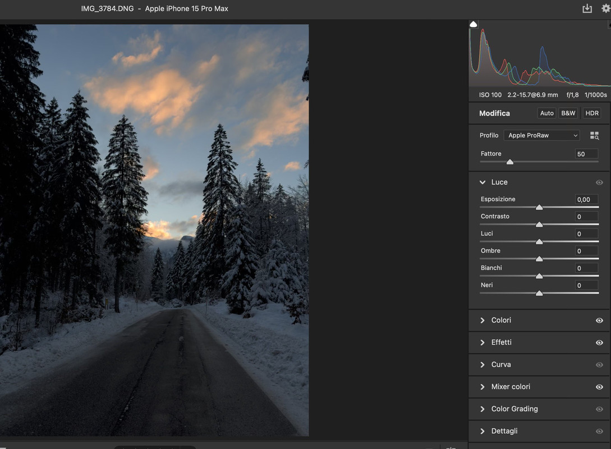The image size is (611, 449).
Task: Expand the Curva section
Action: [x=483, y=364]
